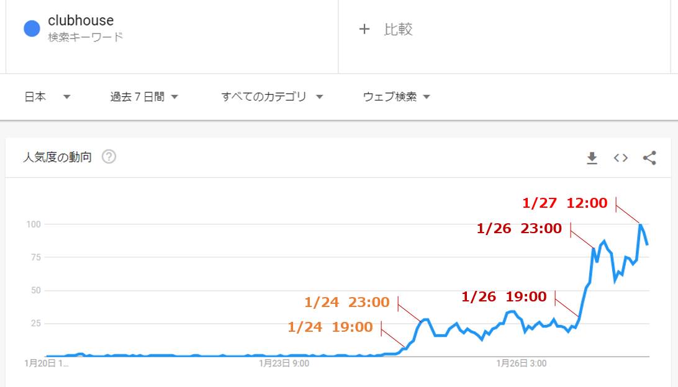Expand the 過去 7 日間 time range dropdown
This screenshot has width=678, height=387.
tap(144, 97)
